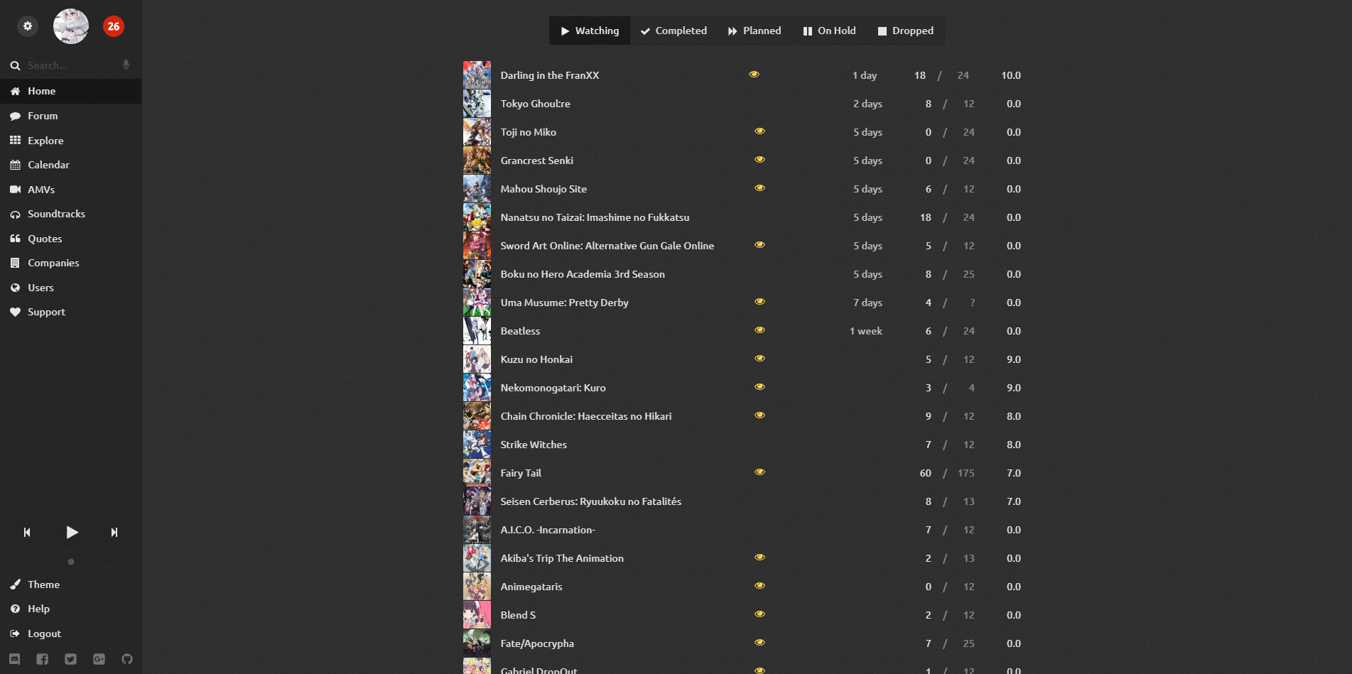Open Facebook icon in sidebar footer
The image size is (1352, 674).
coord(43,659)
